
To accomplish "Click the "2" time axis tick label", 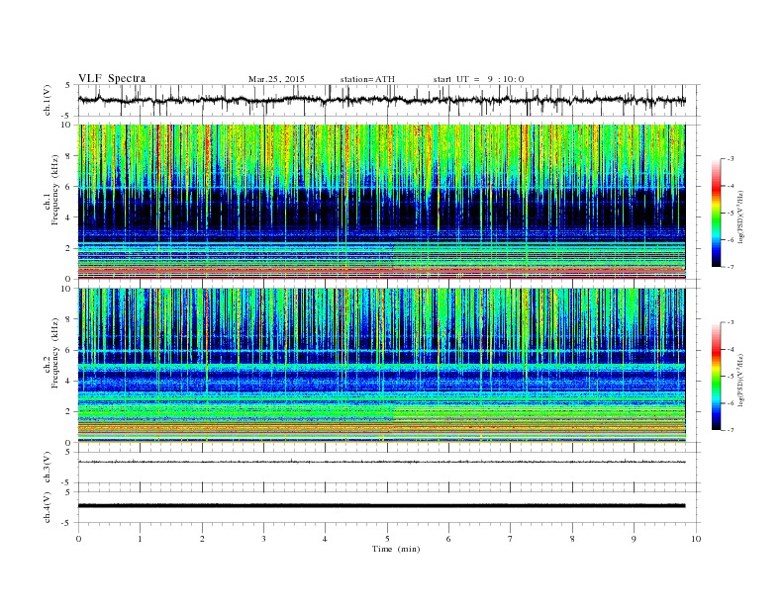I will tap(202, 539).
